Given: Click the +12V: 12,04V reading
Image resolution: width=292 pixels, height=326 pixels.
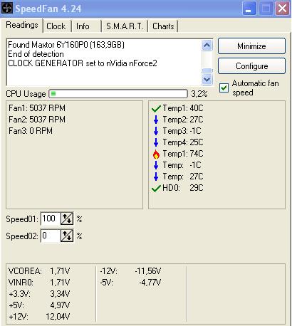Looking at the screenshot, I should 39,317.
